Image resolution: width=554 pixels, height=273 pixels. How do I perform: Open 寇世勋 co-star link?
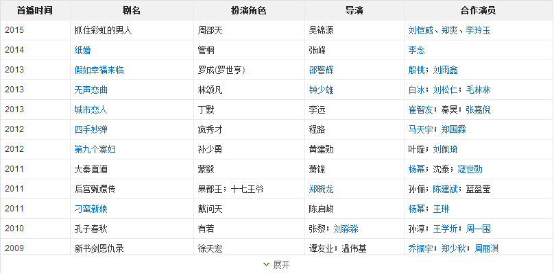[x=470, y=169]
